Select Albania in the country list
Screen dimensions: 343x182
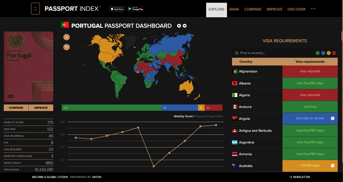(245, 83)
